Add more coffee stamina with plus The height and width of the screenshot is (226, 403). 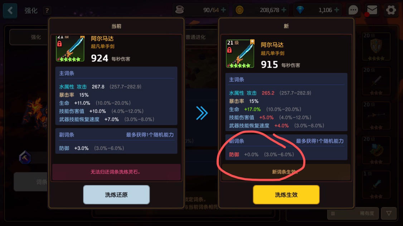pos(224,10)
